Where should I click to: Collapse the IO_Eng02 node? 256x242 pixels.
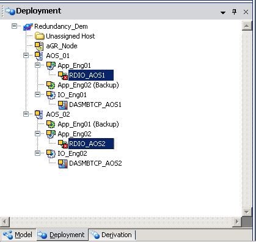pos(38,153)
